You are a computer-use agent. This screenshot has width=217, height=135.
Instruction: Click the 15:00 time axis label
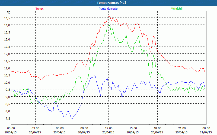[133, 129]
